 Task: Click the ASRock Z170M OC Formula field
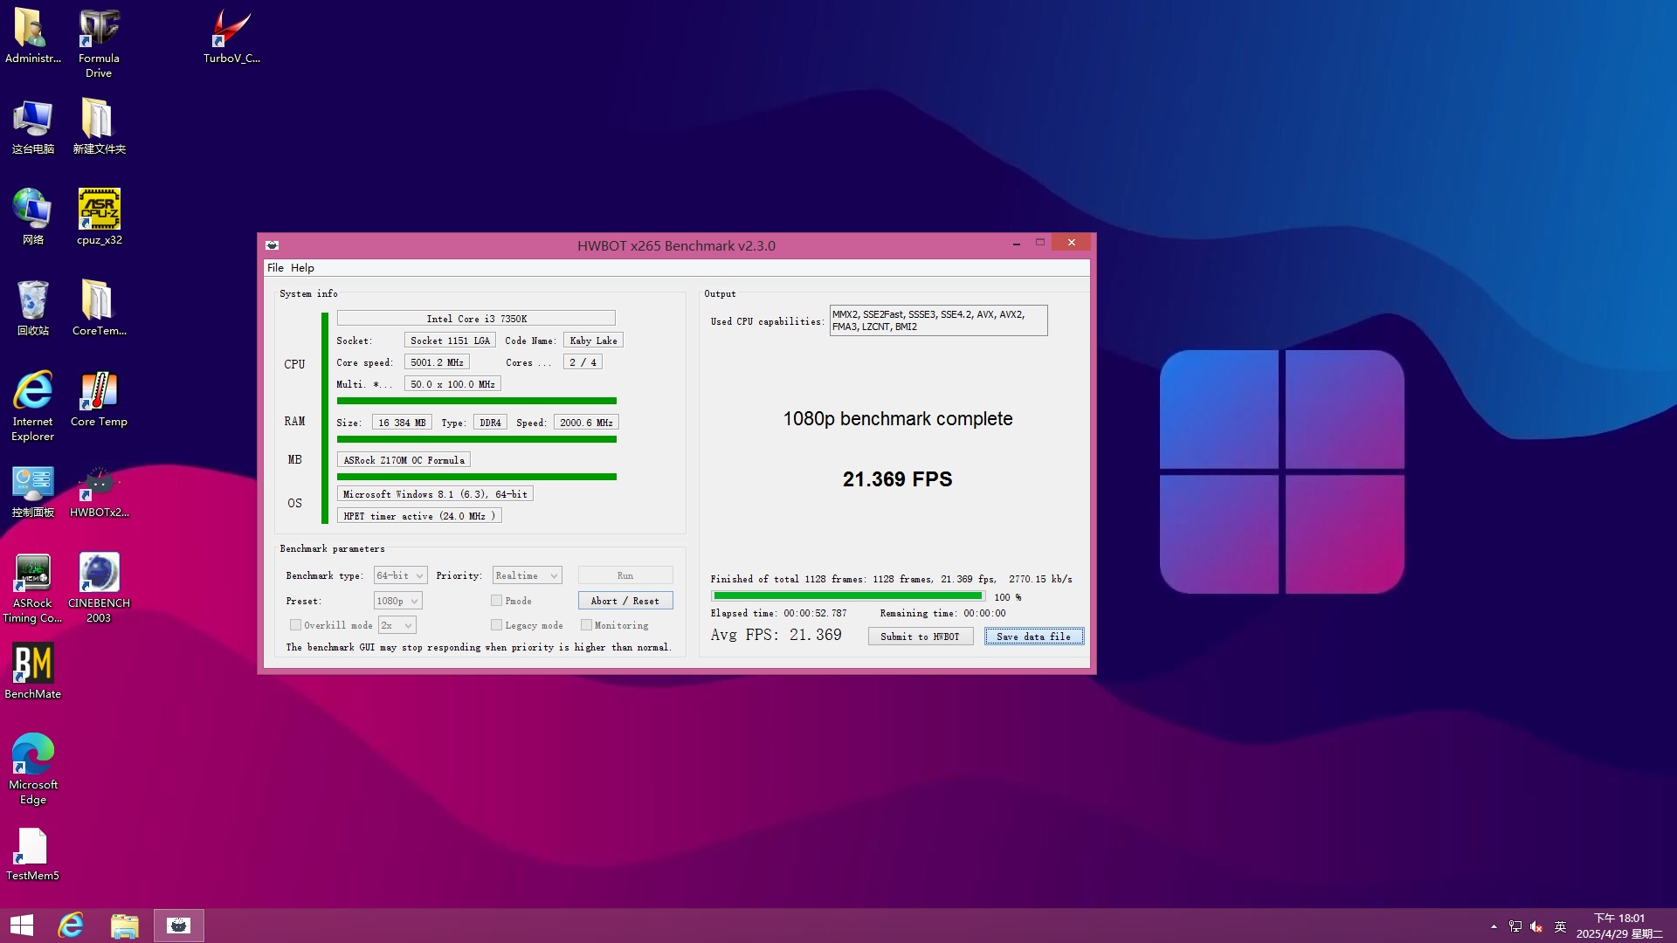tap(404, 460)
